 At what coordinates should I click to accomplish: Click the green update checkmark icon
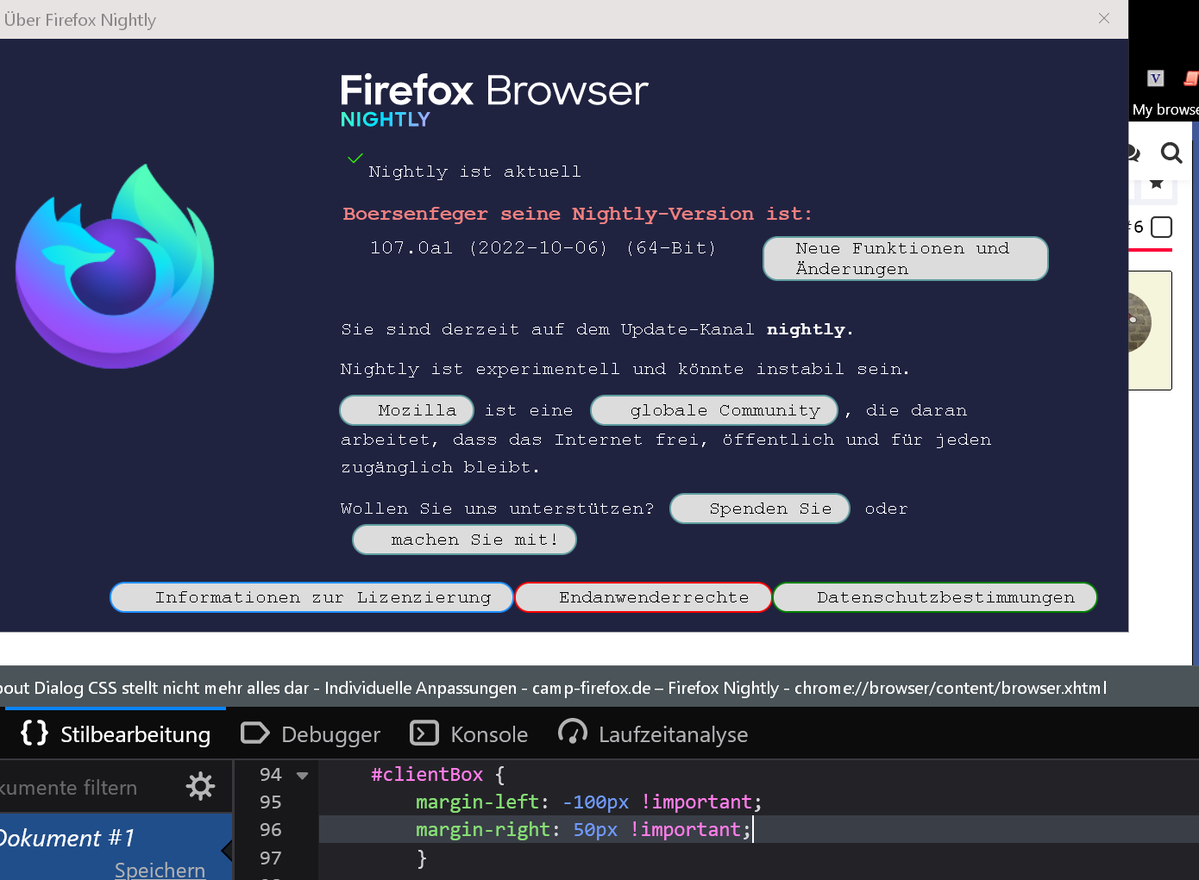point(355,159)
